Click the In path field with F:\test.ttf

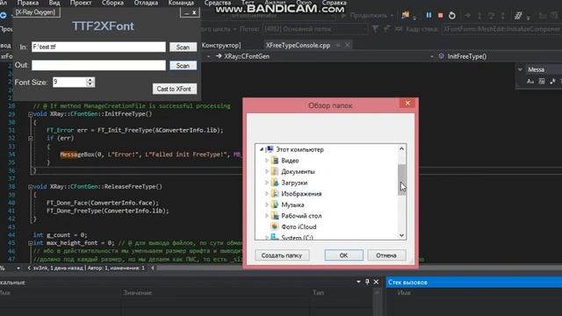pos(98,47)
